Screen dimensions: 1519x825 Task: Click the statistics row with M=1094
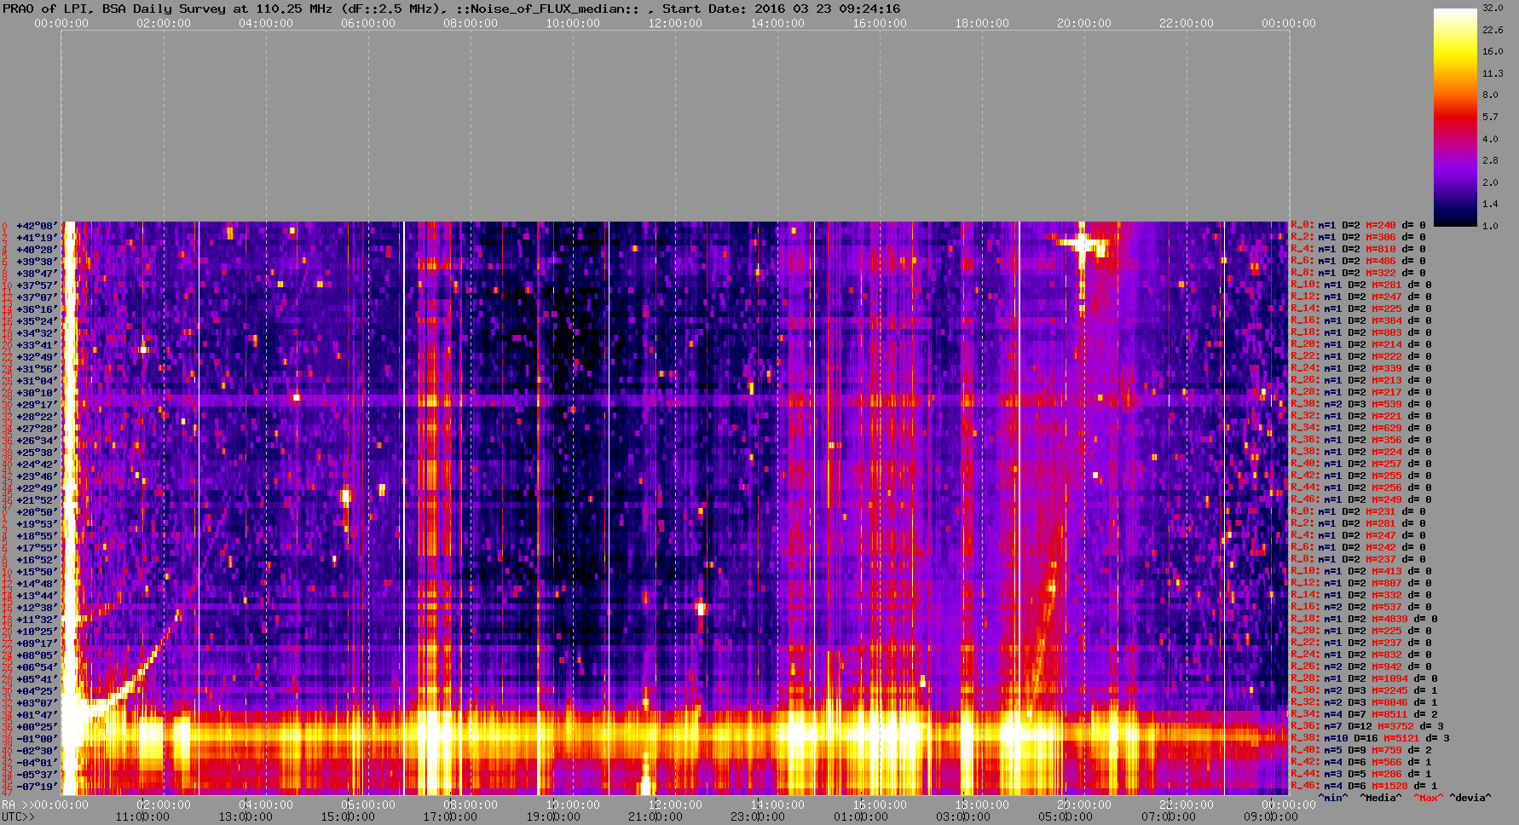1365,679
